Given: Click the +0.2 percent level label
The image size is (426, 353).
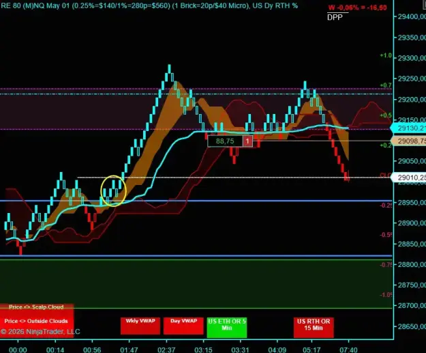Looking at the screenshot, I should (386, 145).
